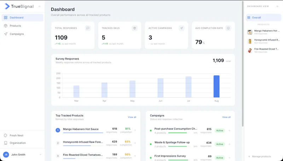Image resolution: width=283 pixels, height=161 pixels.
Task: Click the +11 trend arrow icon
Action: tap(103, 44)
